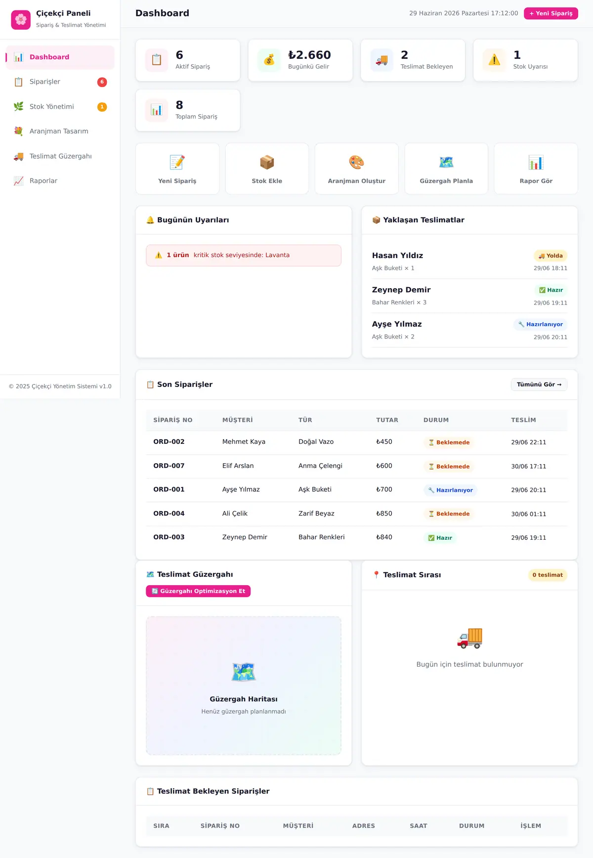The image size is (593, 858).
Task: Click the Güzergah Haritası map icon
Action: click(244, 672)
